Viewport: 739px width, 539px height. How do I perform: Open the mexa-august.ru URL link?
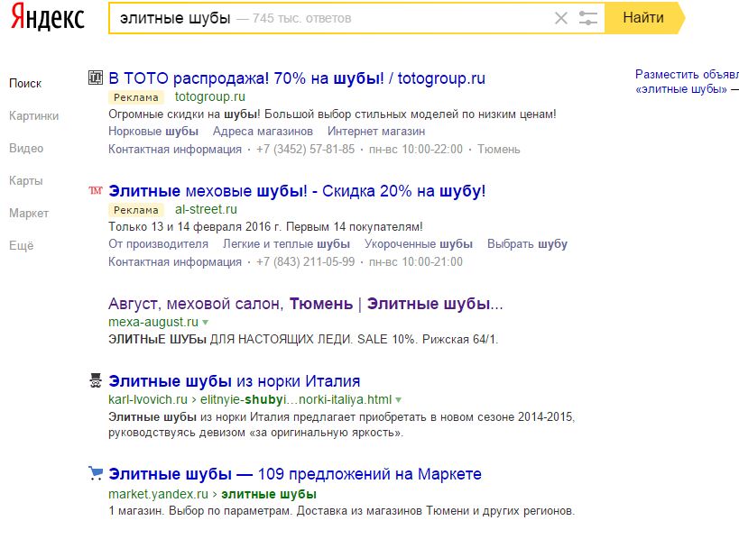pos(153,322)
